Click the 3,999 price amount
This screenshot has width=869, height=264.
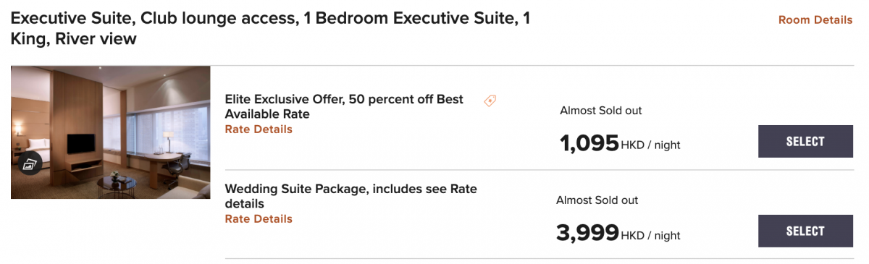tap(588, 232)
